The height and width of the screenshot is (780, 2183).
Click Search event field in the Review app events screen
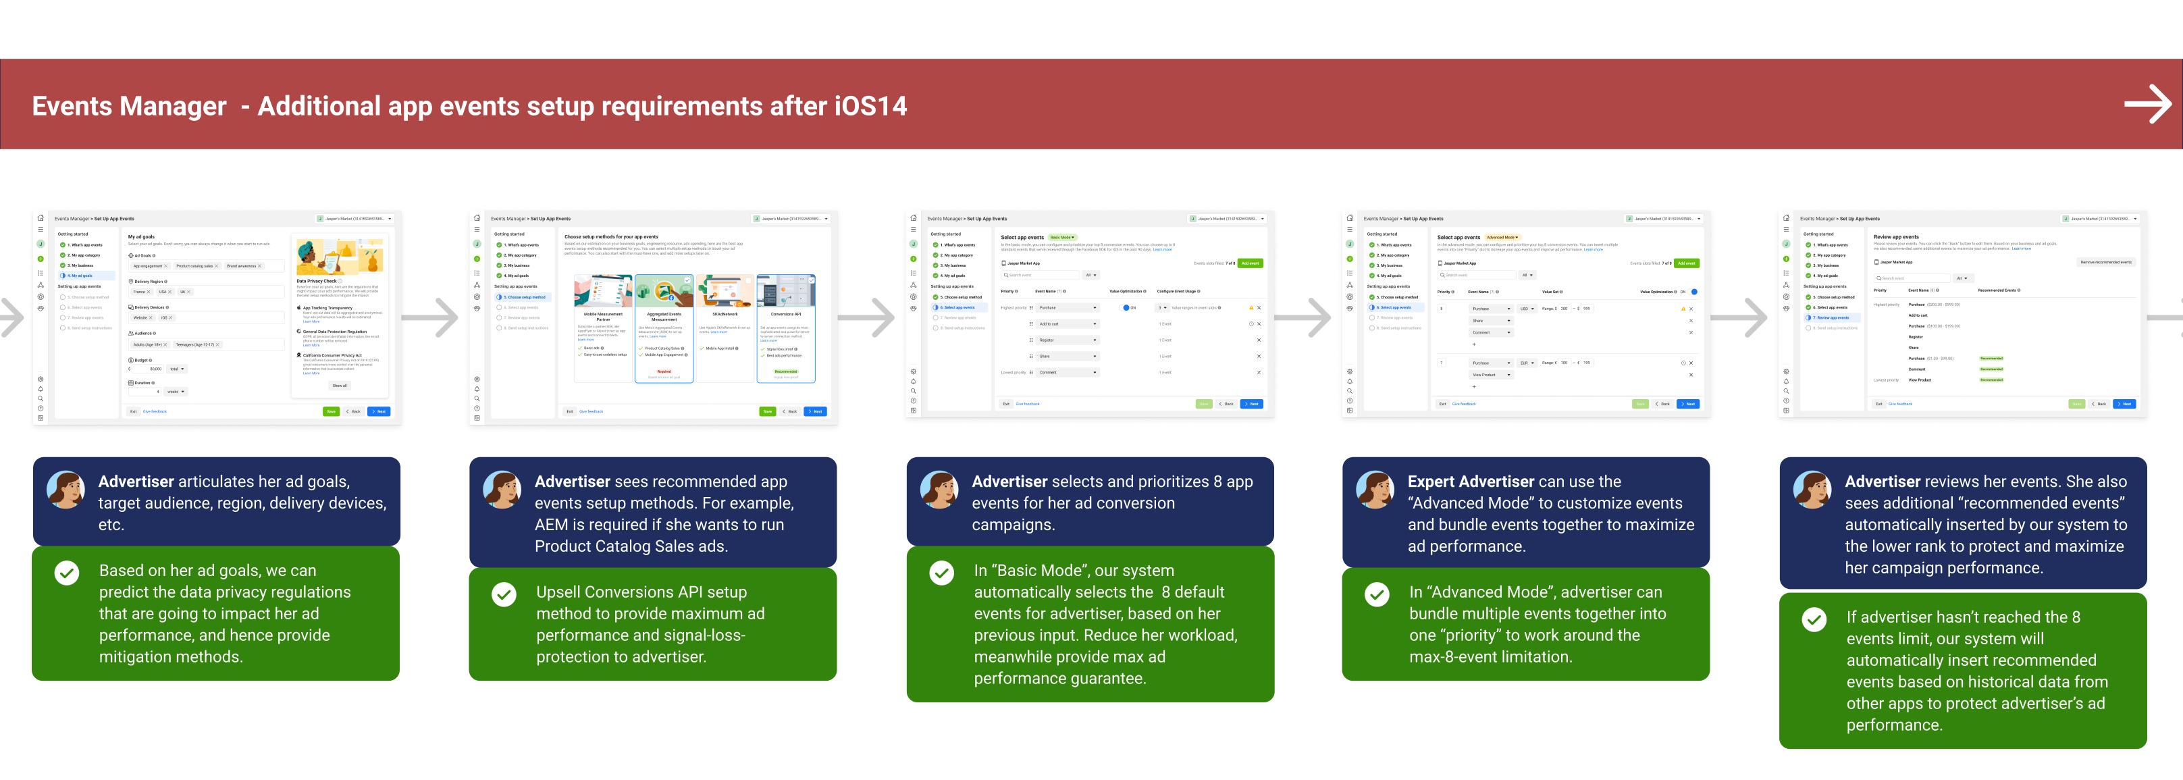click(x=1911, y=278)
